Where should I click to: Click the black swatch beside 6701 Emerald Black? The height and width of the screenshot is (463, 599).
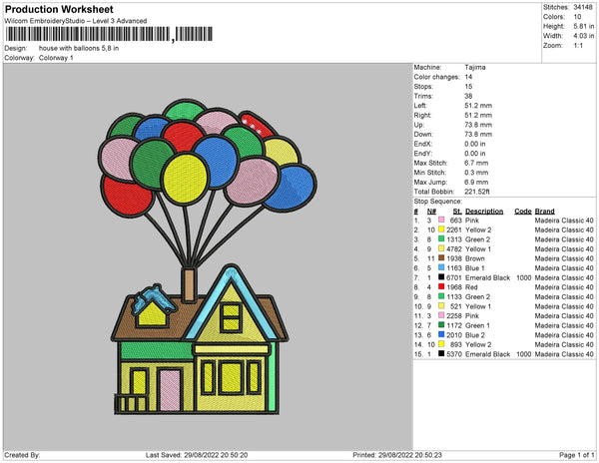pyautogui.click(x=441, y=277)
